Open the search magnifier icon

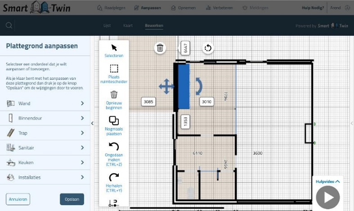[x=9, y=26]
